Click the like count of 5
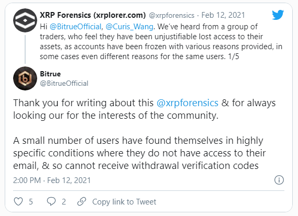Image resolution: width=298 pixels, height=216 pixels. tap(31, 202)
